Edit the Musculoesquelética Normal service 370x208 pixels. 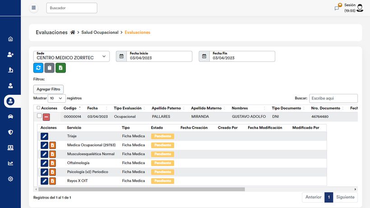point(44,154)
